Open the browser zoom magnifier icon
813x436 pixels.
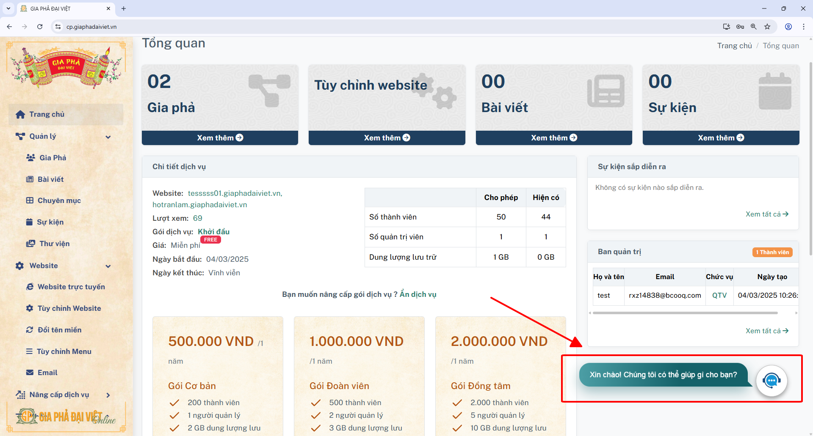coord(754,27)
